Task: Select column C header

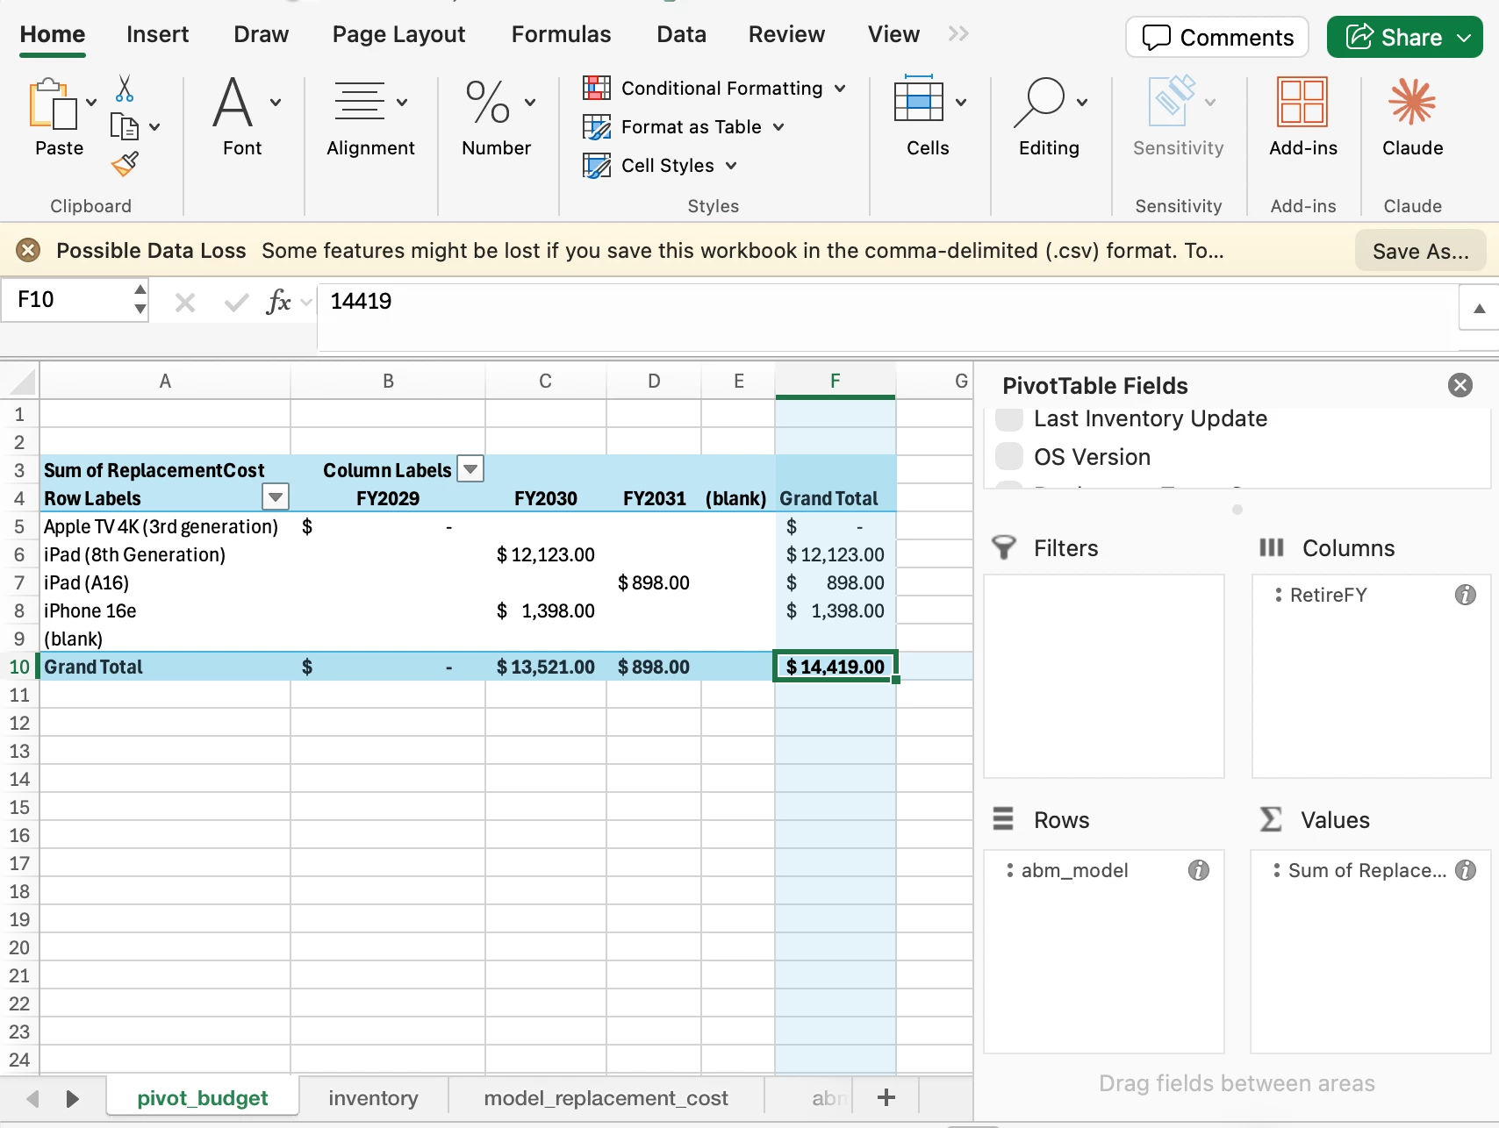Action: [x=545, y=382]
